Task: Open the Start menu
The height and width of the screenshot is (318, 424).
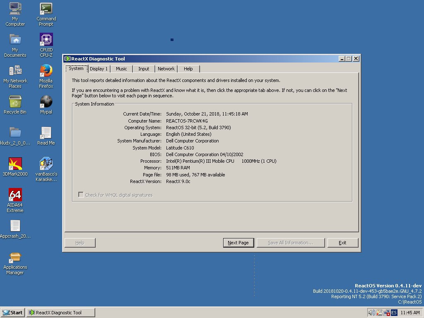Action: click(x=13, y=313)
